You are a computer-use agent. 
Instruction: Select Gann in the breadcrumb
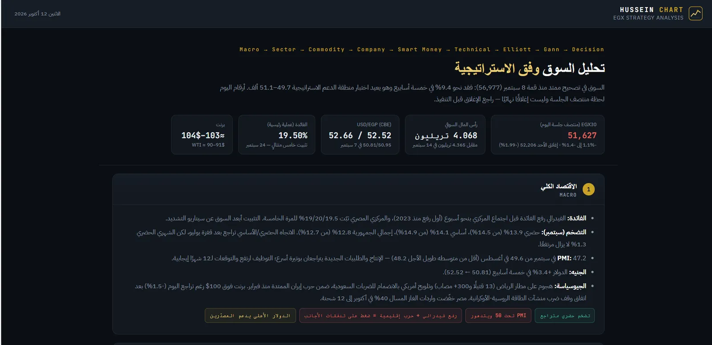tap(551, 49)
